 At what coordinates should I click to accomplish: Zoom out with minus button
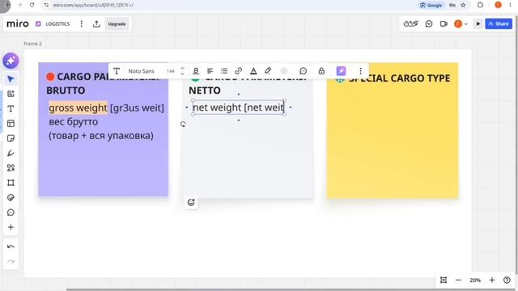[458, 280]
